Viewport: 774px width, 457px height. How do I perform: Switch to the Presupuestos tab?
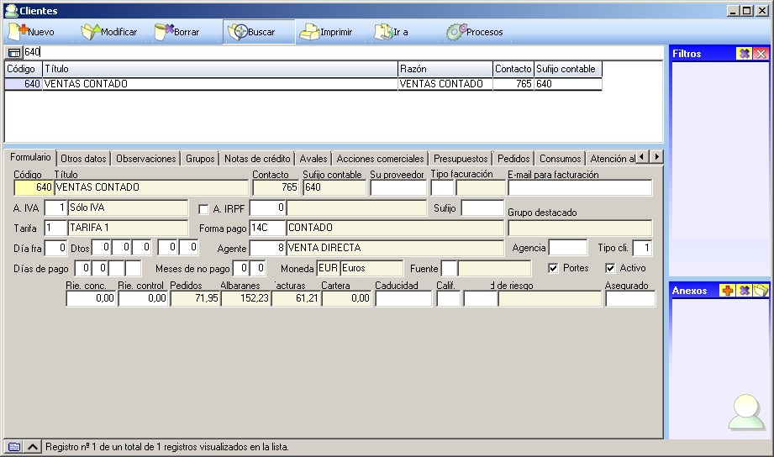461,159
